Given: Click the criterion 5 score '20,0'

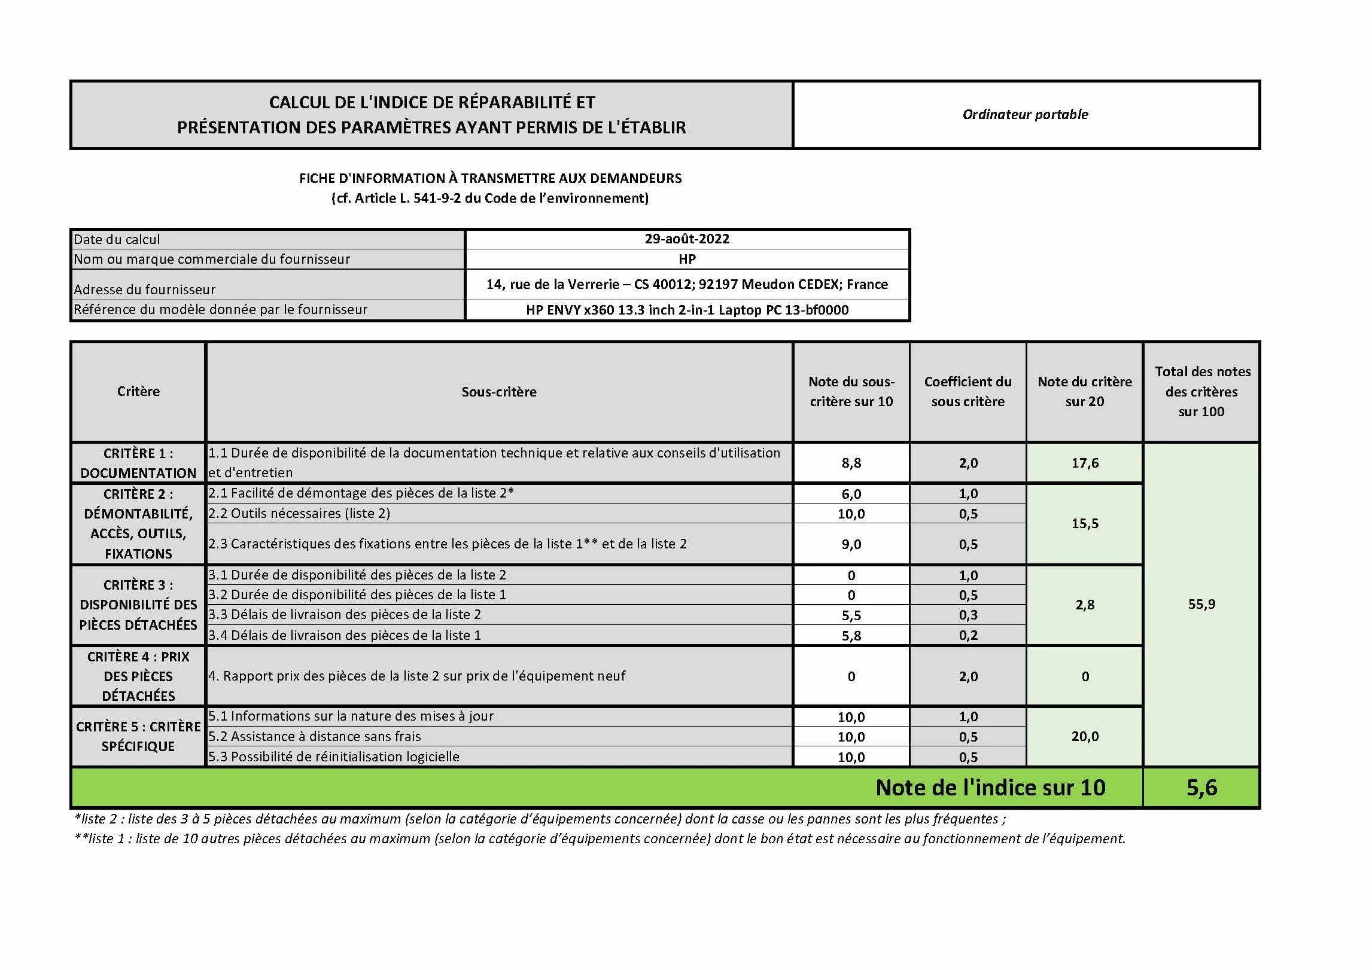Looking at the screenshot, I should (x=1085, y=736).
